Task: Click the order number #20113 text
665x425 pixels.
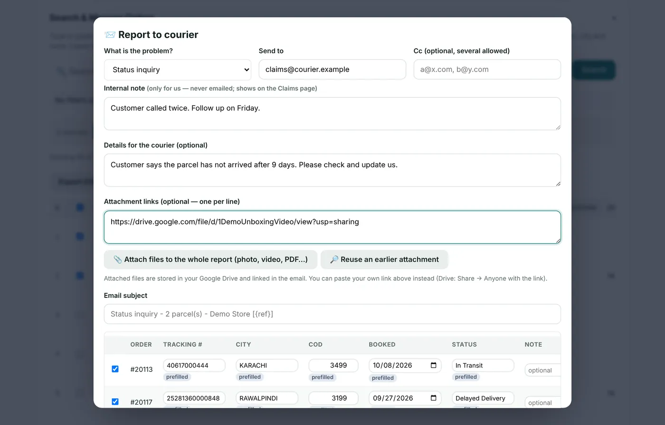Action: (142, 369)
